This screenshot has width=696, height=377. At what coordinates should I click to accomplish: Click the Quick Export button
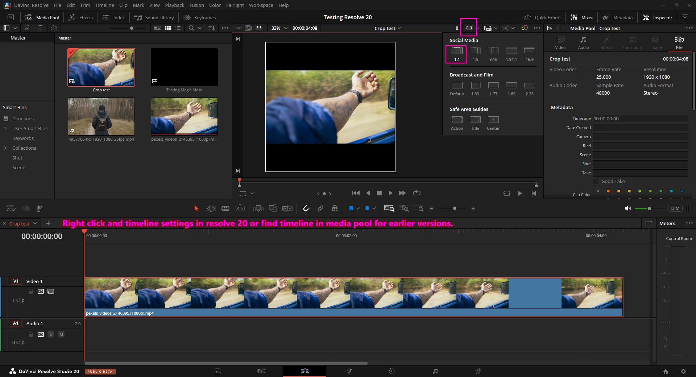point(543,17)
